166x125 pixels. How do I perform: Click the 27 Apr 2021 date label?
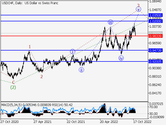tap(43, 122)
